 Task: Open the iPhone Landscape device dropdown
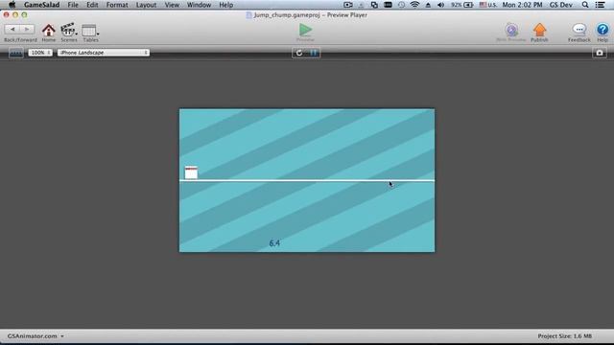pos(104,53)
